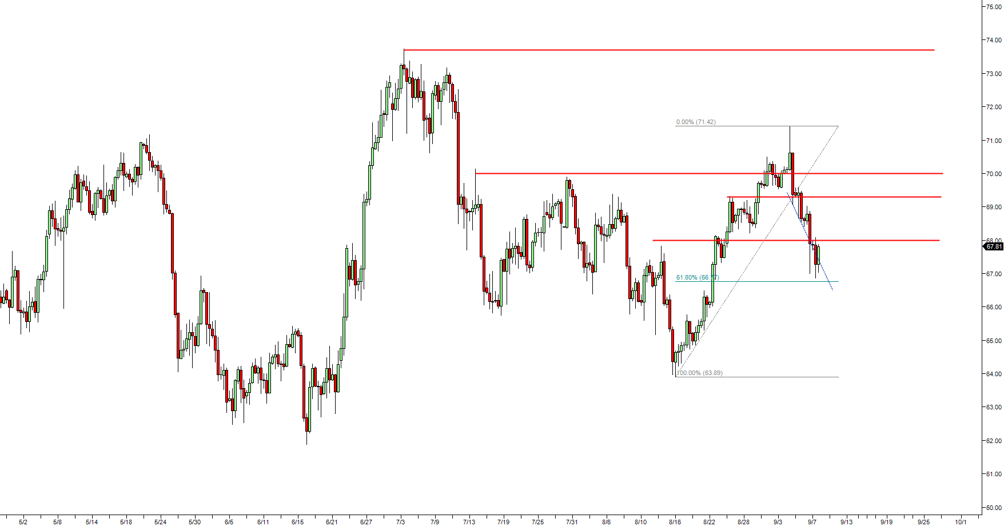The height and width of the screenshot is (530, 1008).
Task: Click the 7/13 date axis label
Action: tap(469, 522)
